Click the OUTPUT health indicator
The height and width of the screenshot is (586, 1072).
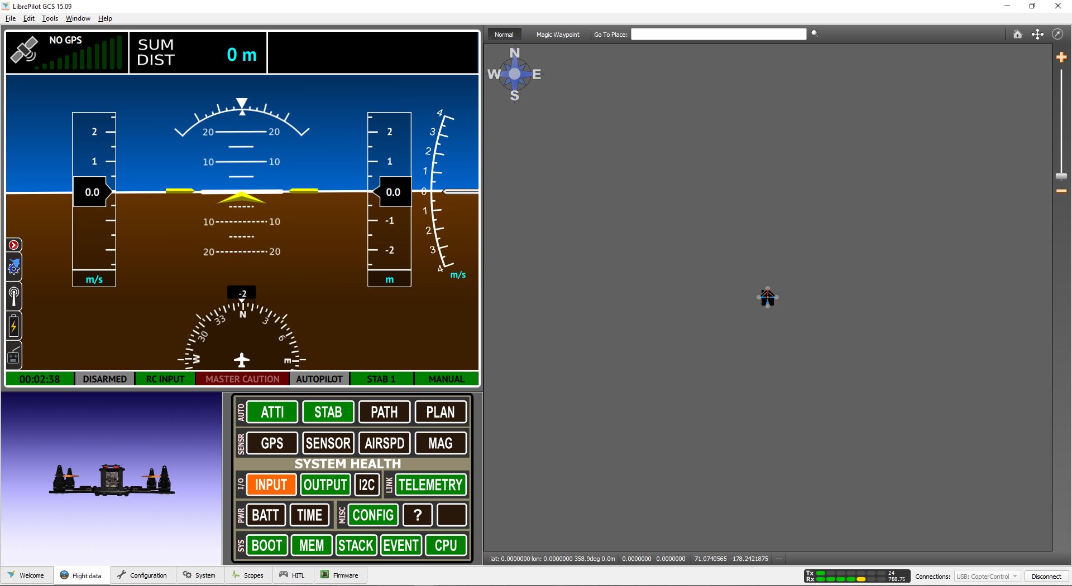tap(326, 485)
